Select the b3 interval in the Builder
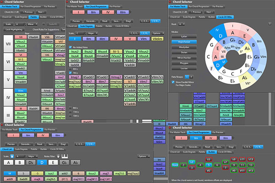This screenshot has height=183, width=275. coord(192,162)
